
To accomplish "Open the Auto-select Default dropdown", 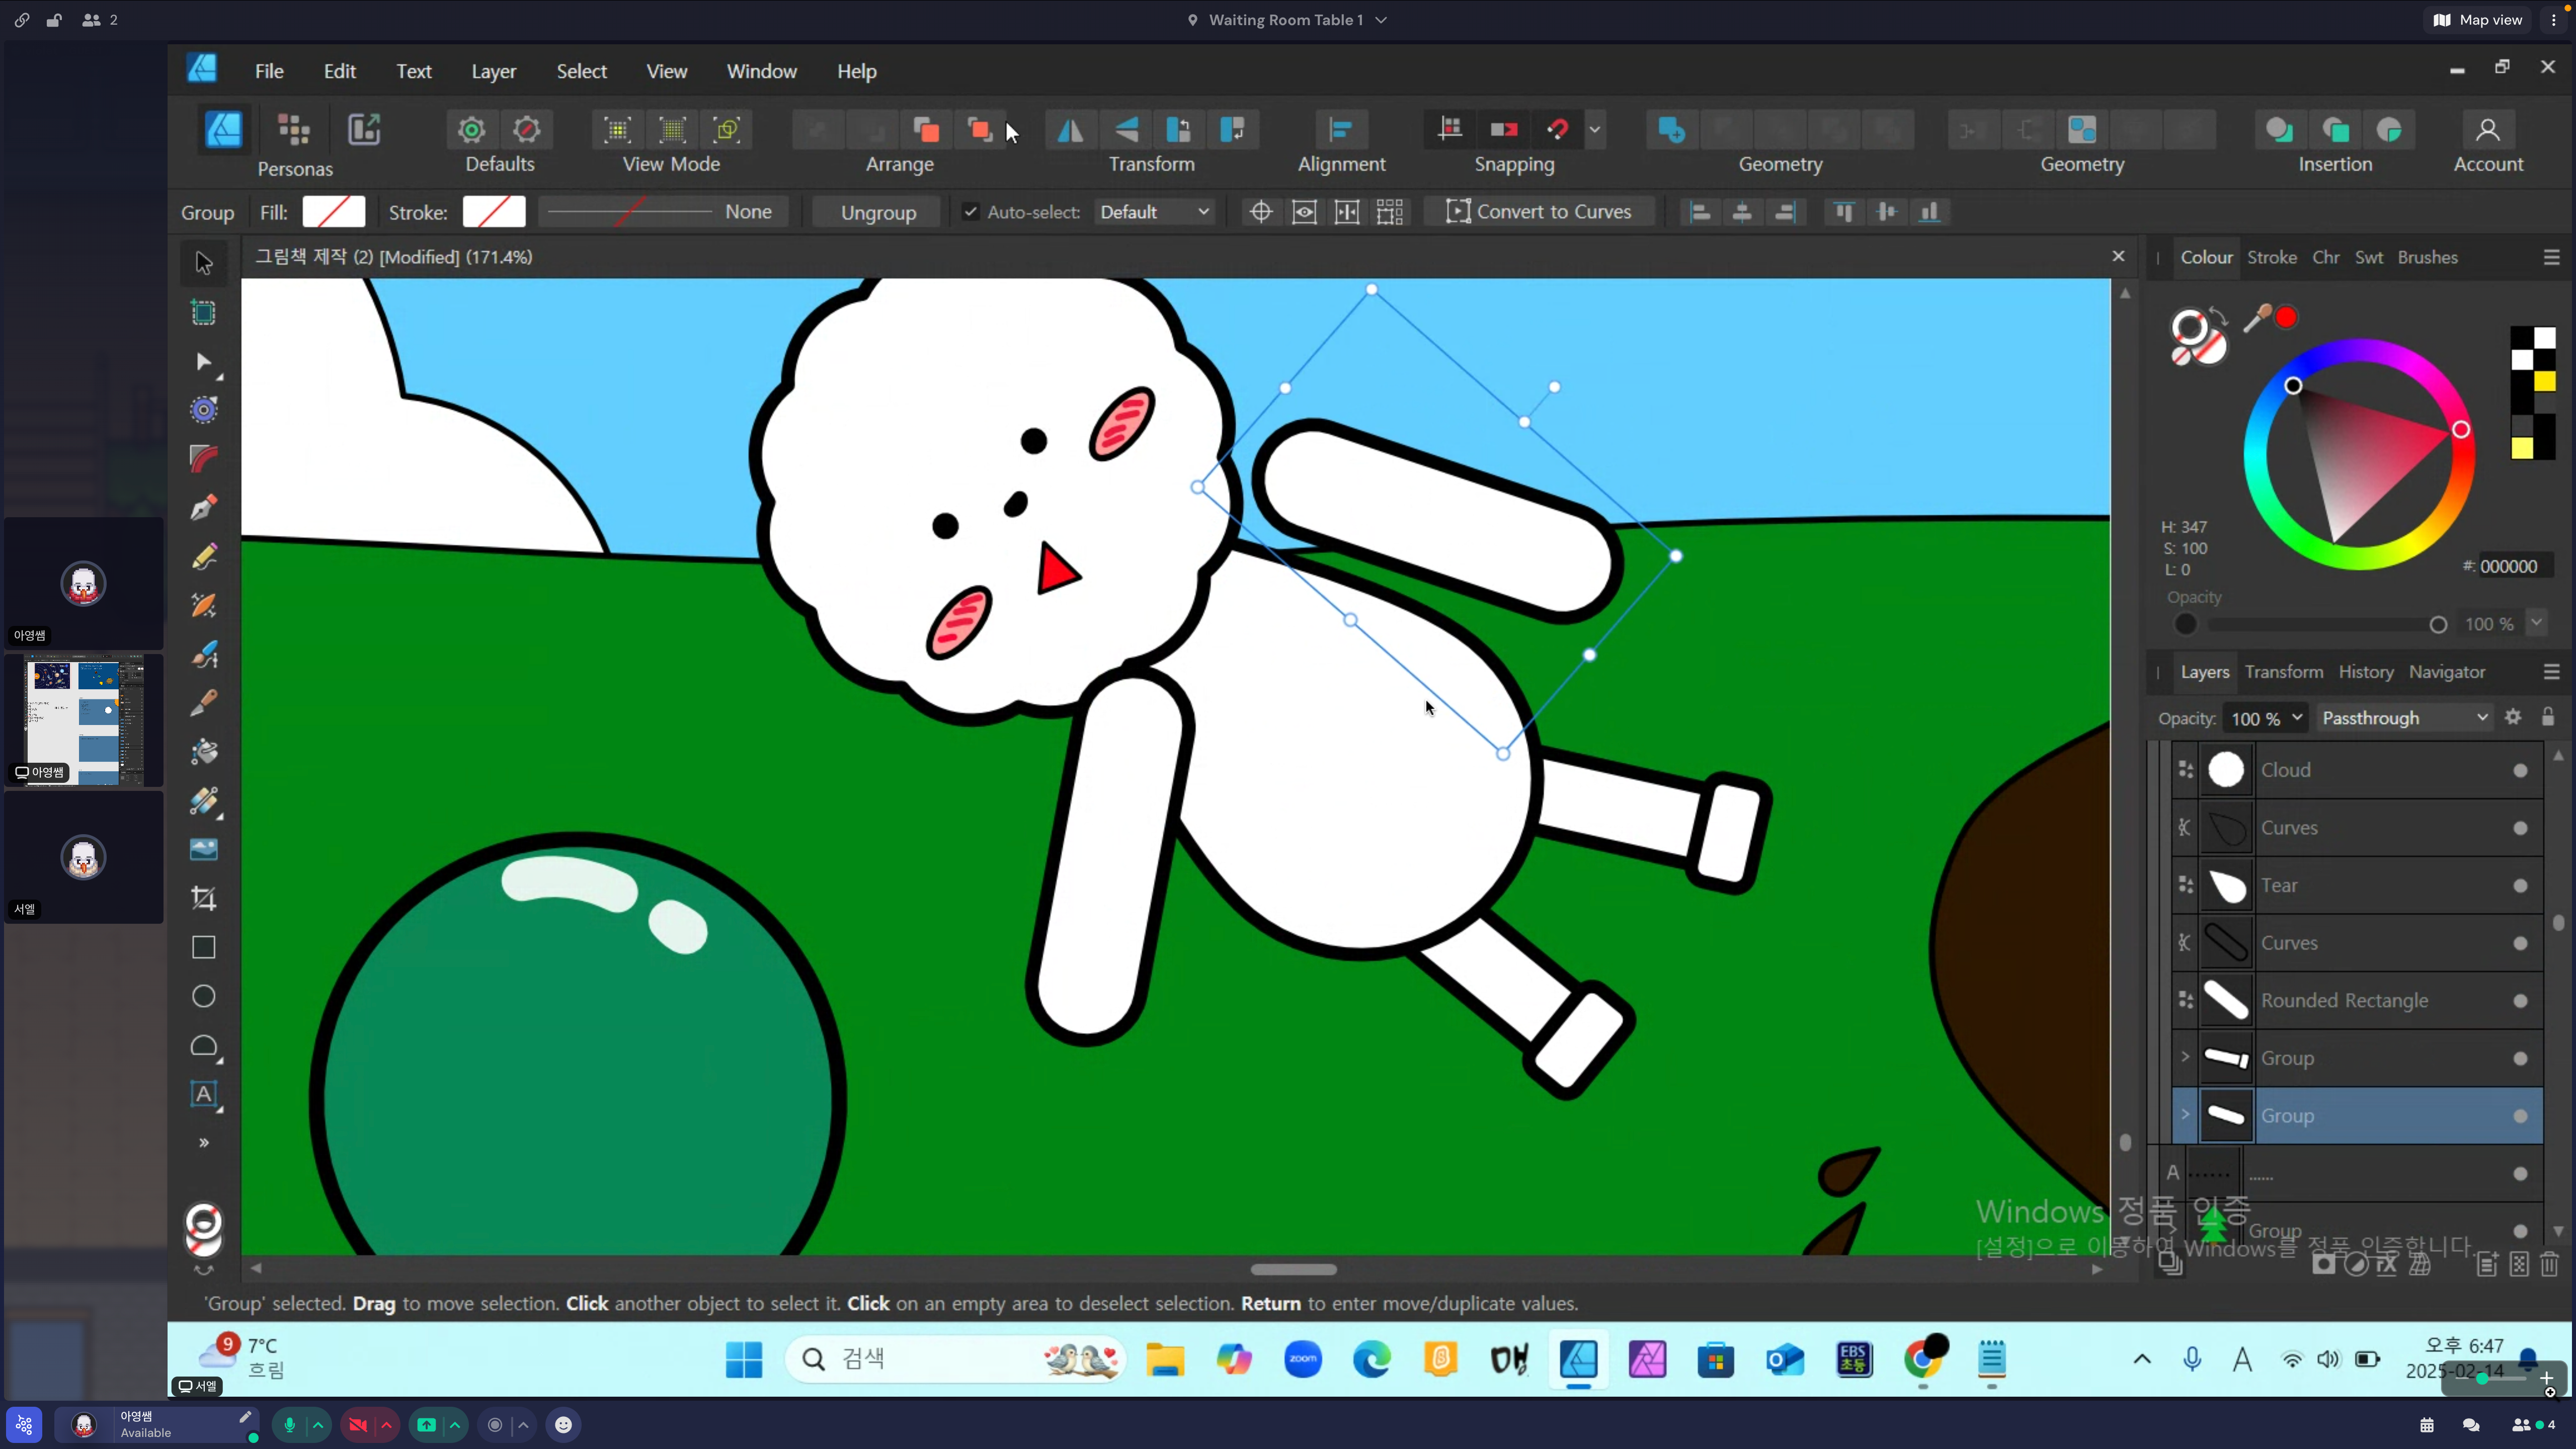I will pos(1154,212).
